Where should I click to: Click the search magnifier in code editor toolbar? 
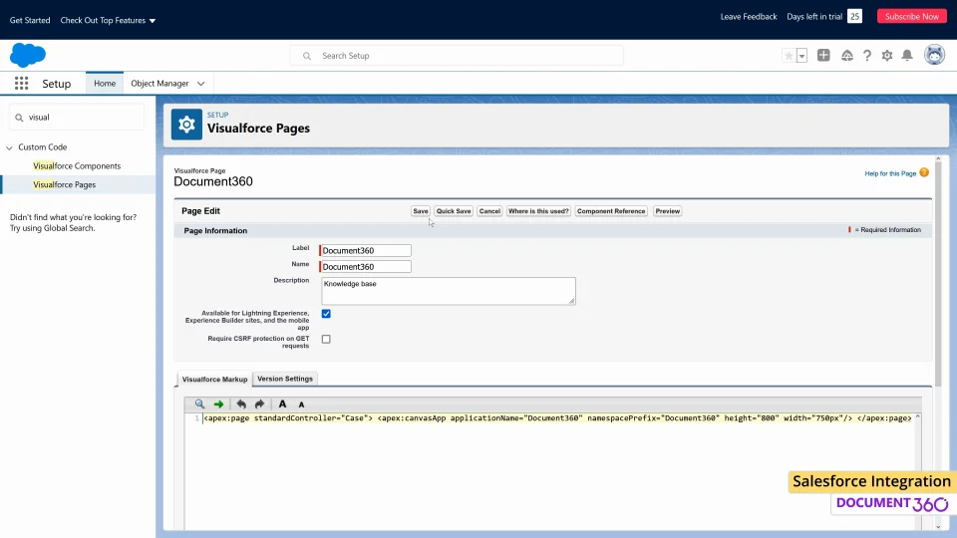point(199,403)
